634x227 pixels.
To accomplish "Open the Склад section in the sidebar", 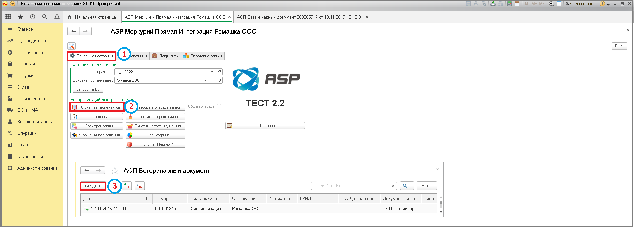I will (23, 87).
